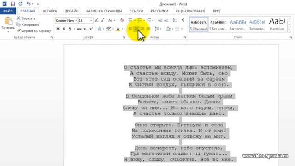295x166 pixels.
Task: Toggle underline (Ч) formatting
Action: click(70, 29)
